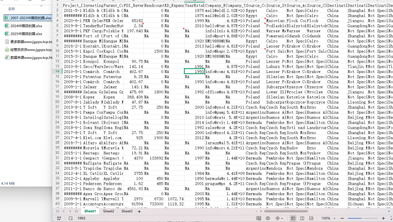
Task: Click Liaoning destination cell in row 20
Action: 357,102
